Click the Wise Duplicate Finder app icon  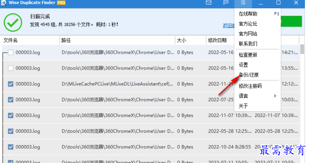(4, 3)
